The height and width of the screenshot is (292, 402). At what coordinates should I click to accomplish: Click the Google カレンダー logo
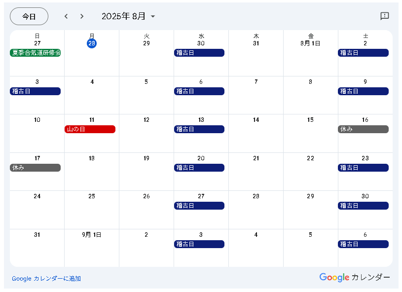click(354, 277)
